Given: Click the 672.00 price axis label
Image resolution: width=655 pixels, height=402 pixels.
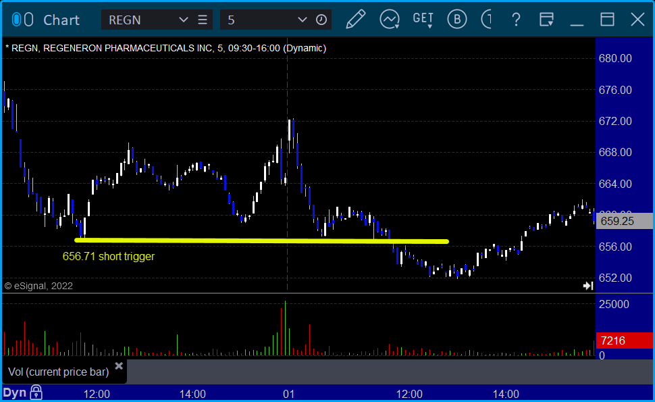Looking at the screenshot, I should click(615, 121).
